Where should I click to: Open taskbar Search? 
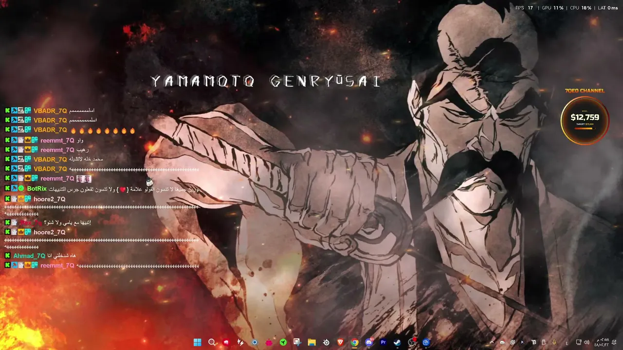(x=212, y=342)
